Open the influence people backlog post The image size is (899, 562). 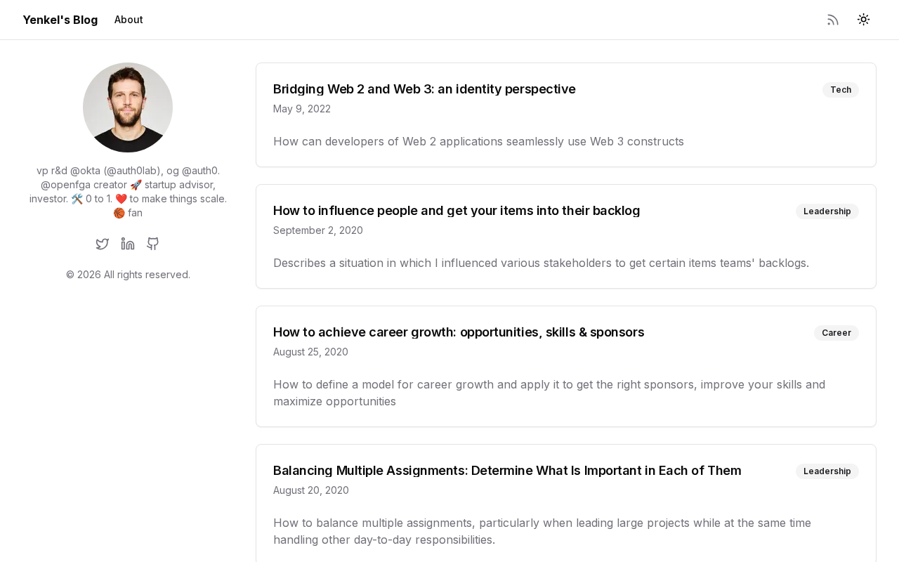(x=457, y=211)
